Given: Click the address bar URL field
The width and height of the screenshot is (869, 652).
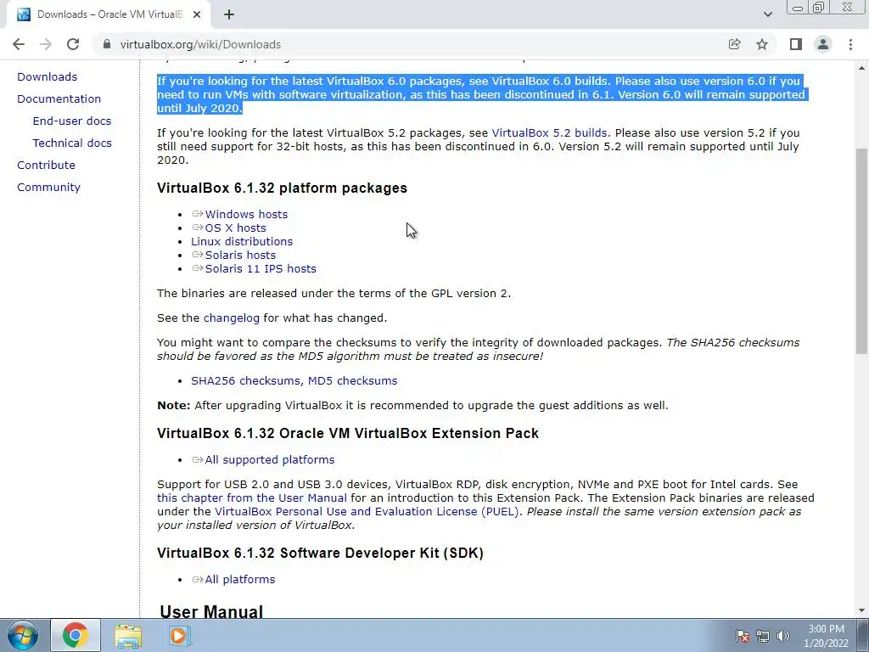Looking at the screenshot, I should (x=410, y=44).
